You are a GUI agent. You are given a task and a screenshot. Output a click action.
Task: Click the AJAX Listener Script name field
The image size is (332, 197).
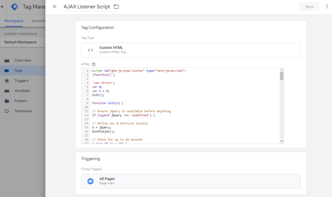pyautogui.click(x=87, y=6)
